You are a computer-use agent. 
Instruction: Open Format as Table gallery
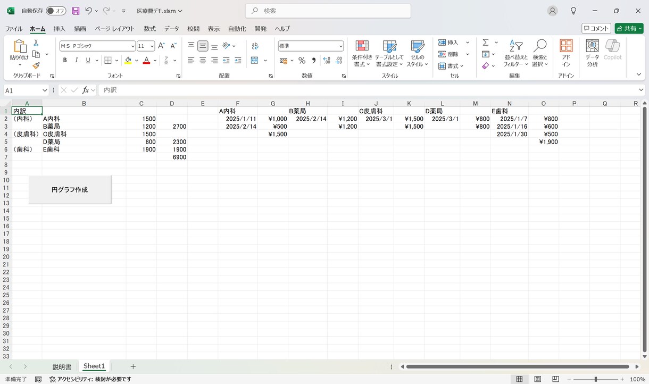pyautogui.click(x=389, y=53)
